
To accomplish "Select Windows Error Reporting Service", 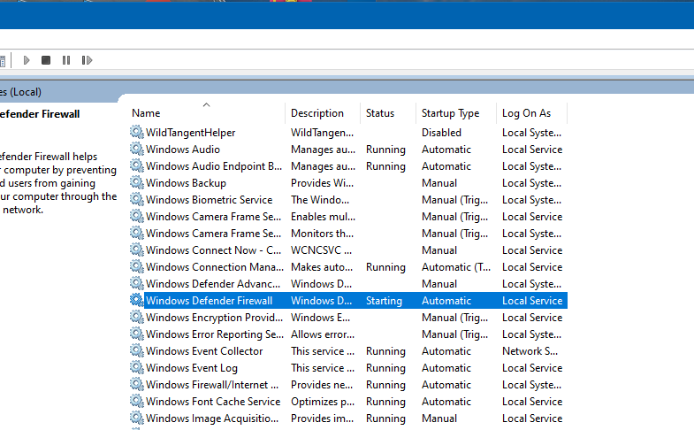I will click(x=348, y=334).
